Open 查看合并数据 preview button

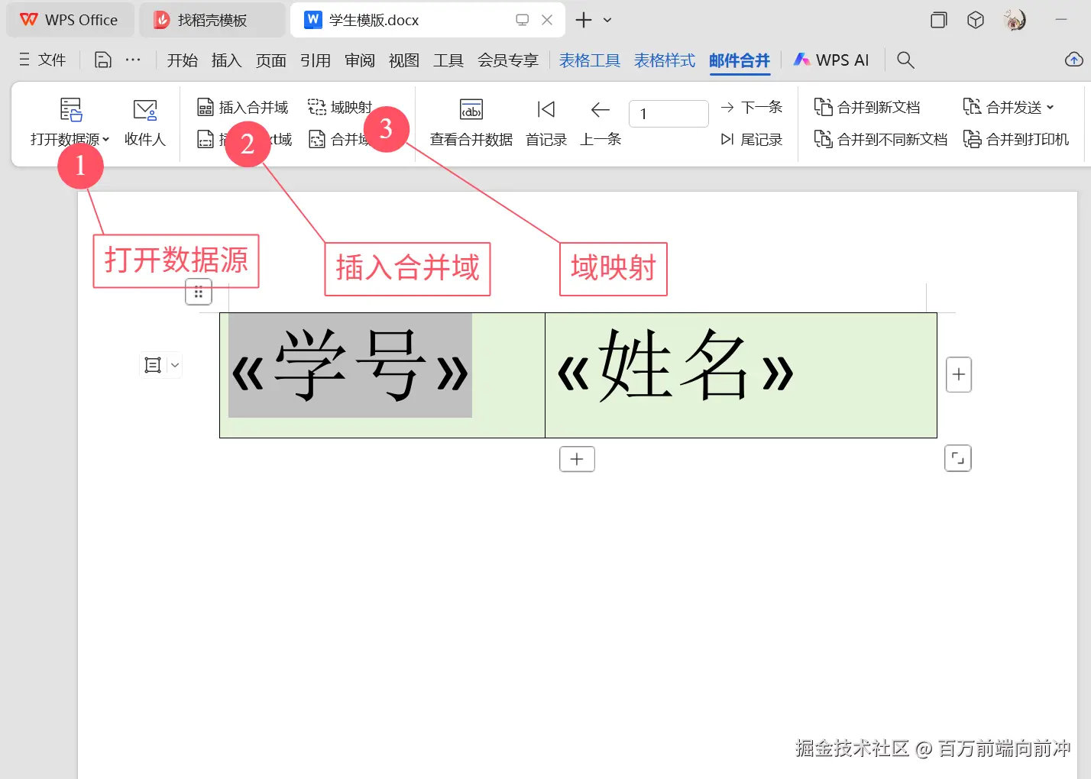[471, 122]
